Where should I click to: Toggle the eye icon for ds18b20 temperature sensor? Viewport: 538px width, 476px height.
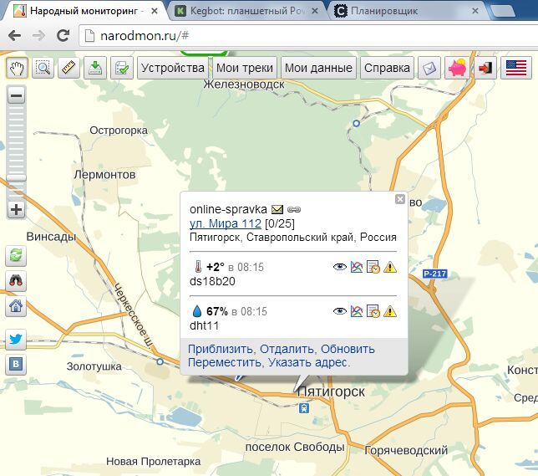tap(340, 267)
